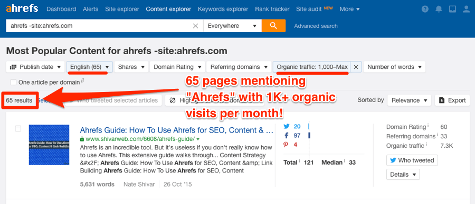
Task: Open the More menu in the top navigation
Action: [349, 9]
